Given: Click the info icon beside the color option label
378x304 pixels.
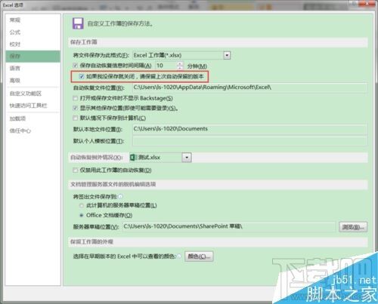Looking at the screenshot, I should pos(179,256).
